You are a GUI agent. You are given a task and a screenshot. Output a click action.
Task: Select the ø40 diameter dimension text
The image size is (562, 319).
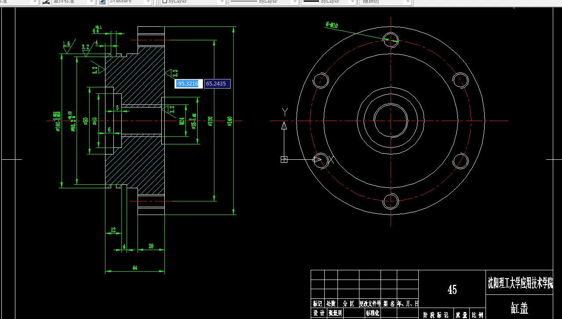click(94, 121)
